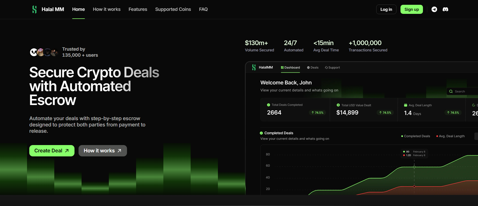Open How it works in the top navigation

point(107,9)
